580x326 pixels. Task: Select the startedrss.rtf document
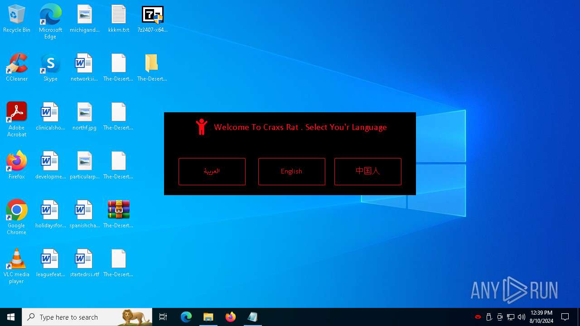85,264
